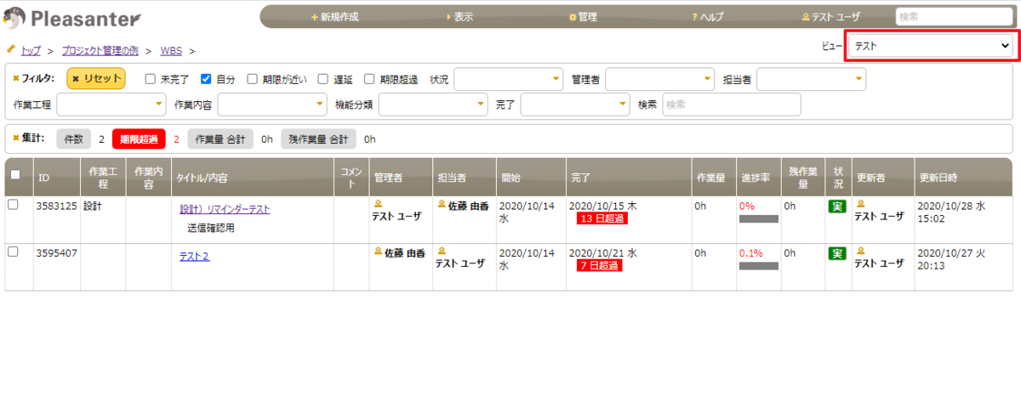Viewport: 1021px width, 419px height.
Task: Select row checkbox for ID 3583125
Action: (x=13, y=205)
